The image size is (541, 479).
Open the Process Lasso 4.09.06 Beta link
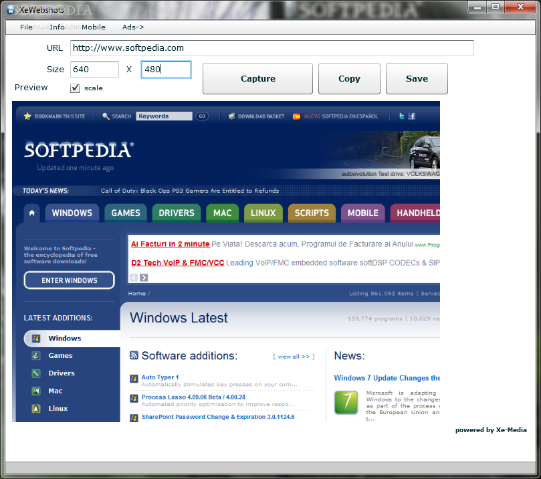coord(193,397)
